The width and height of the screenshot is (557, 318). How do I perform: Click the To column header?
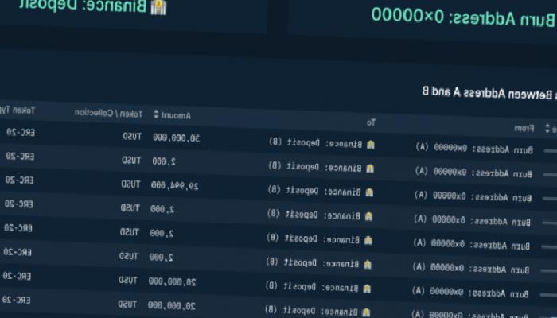click(371, 122)
